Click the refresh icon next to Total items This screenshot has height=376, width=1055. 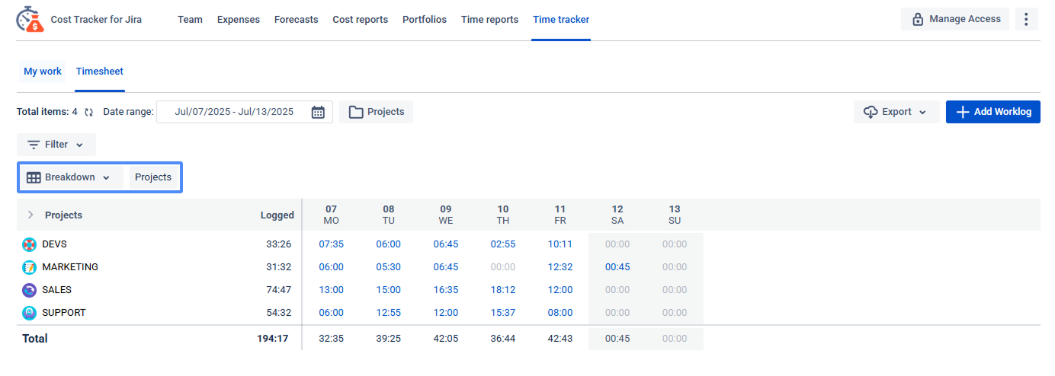[x=88, y=112]
